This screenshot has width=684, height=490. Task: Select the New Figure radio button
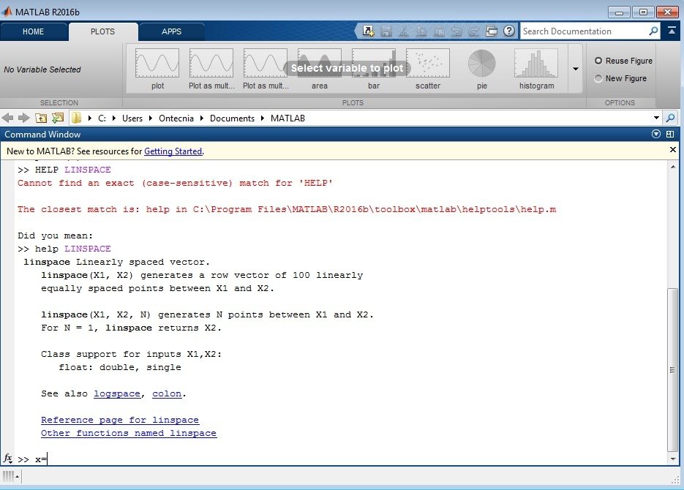click(x=598, y=78)
